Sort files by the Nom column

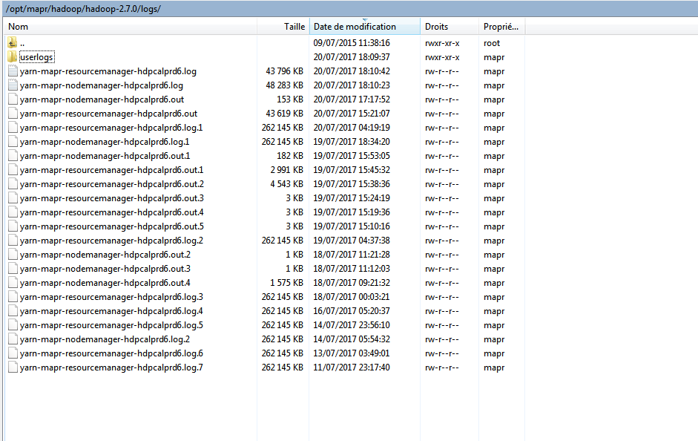[x=74, y=26]
